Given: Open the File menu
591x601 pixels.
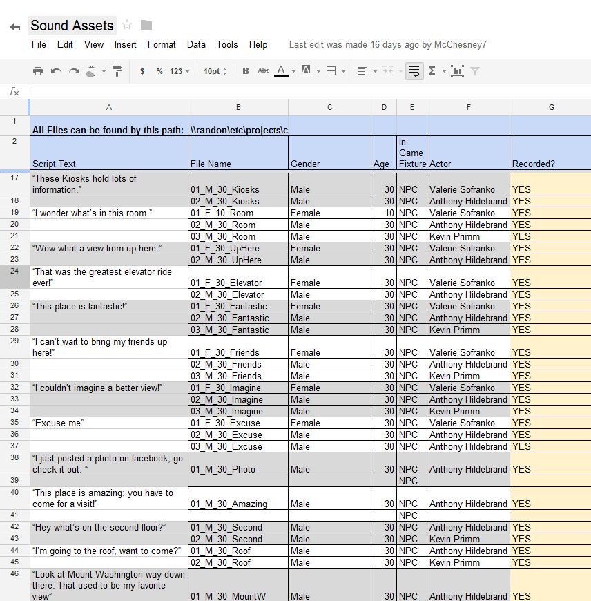Looking at the screenshot, I should coord(39,44).
